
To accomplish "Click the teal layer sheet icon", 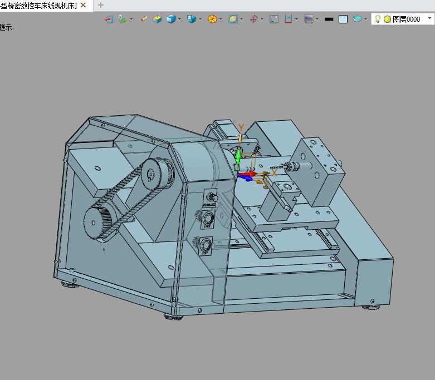I will click(x=357, y=19).
